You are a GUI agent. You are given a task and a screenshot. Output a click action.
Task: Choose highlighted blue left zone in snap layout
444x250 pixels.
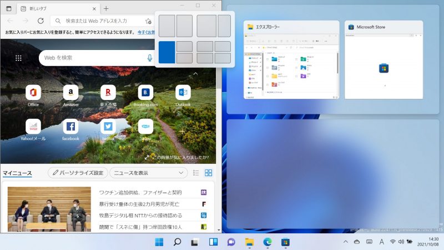[x=167, y=52]
